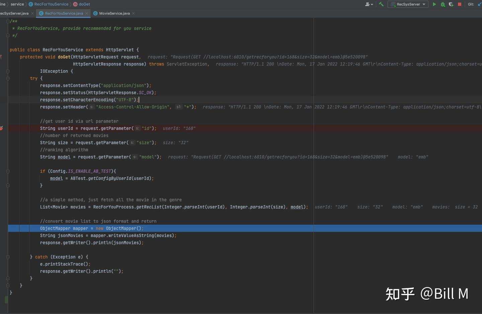Run with Coverage shield icon
Screen dimensions: 482x314
coord(451,4)
